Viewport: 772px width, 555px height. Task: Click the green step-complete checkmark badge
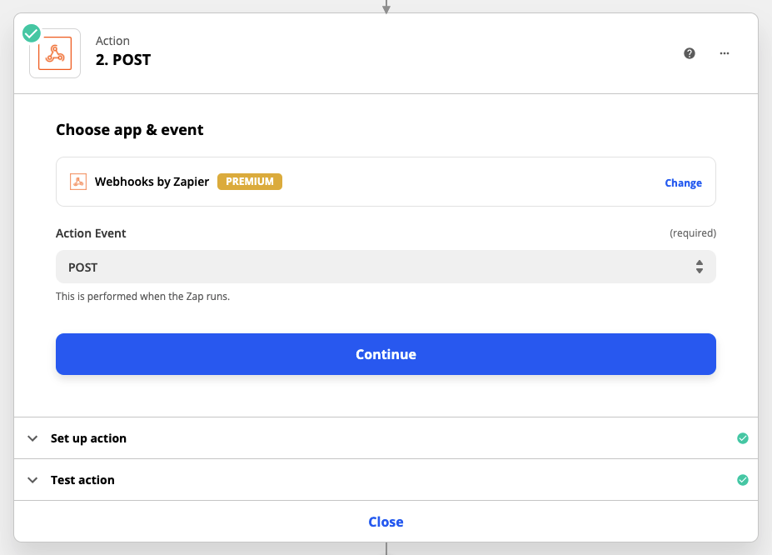coord(32,33)
